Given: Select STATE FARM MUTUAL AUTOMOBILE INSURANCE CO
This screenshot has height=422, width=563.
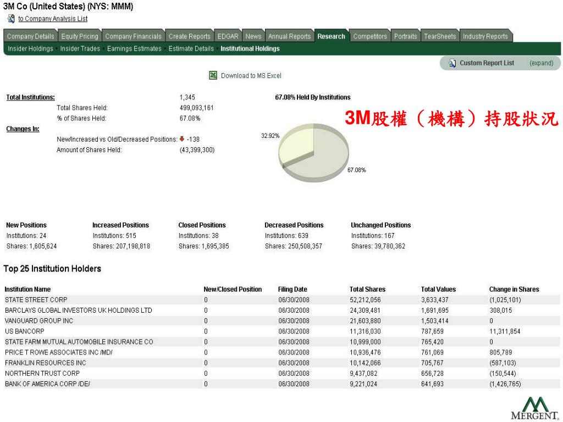Looking at the screenshot, I should (79, 342).
